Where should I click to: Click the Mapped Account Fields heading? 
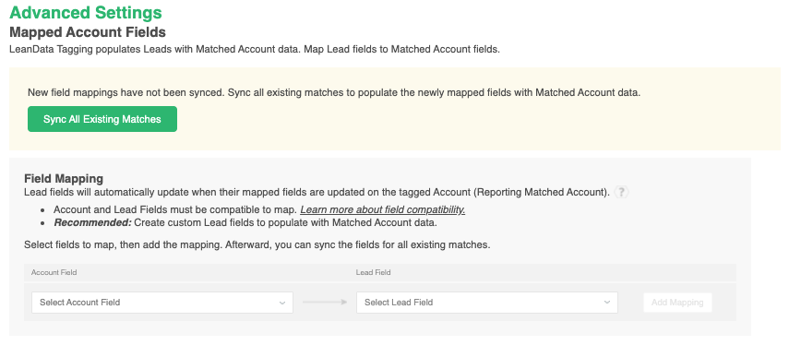[x=88, y=32]
